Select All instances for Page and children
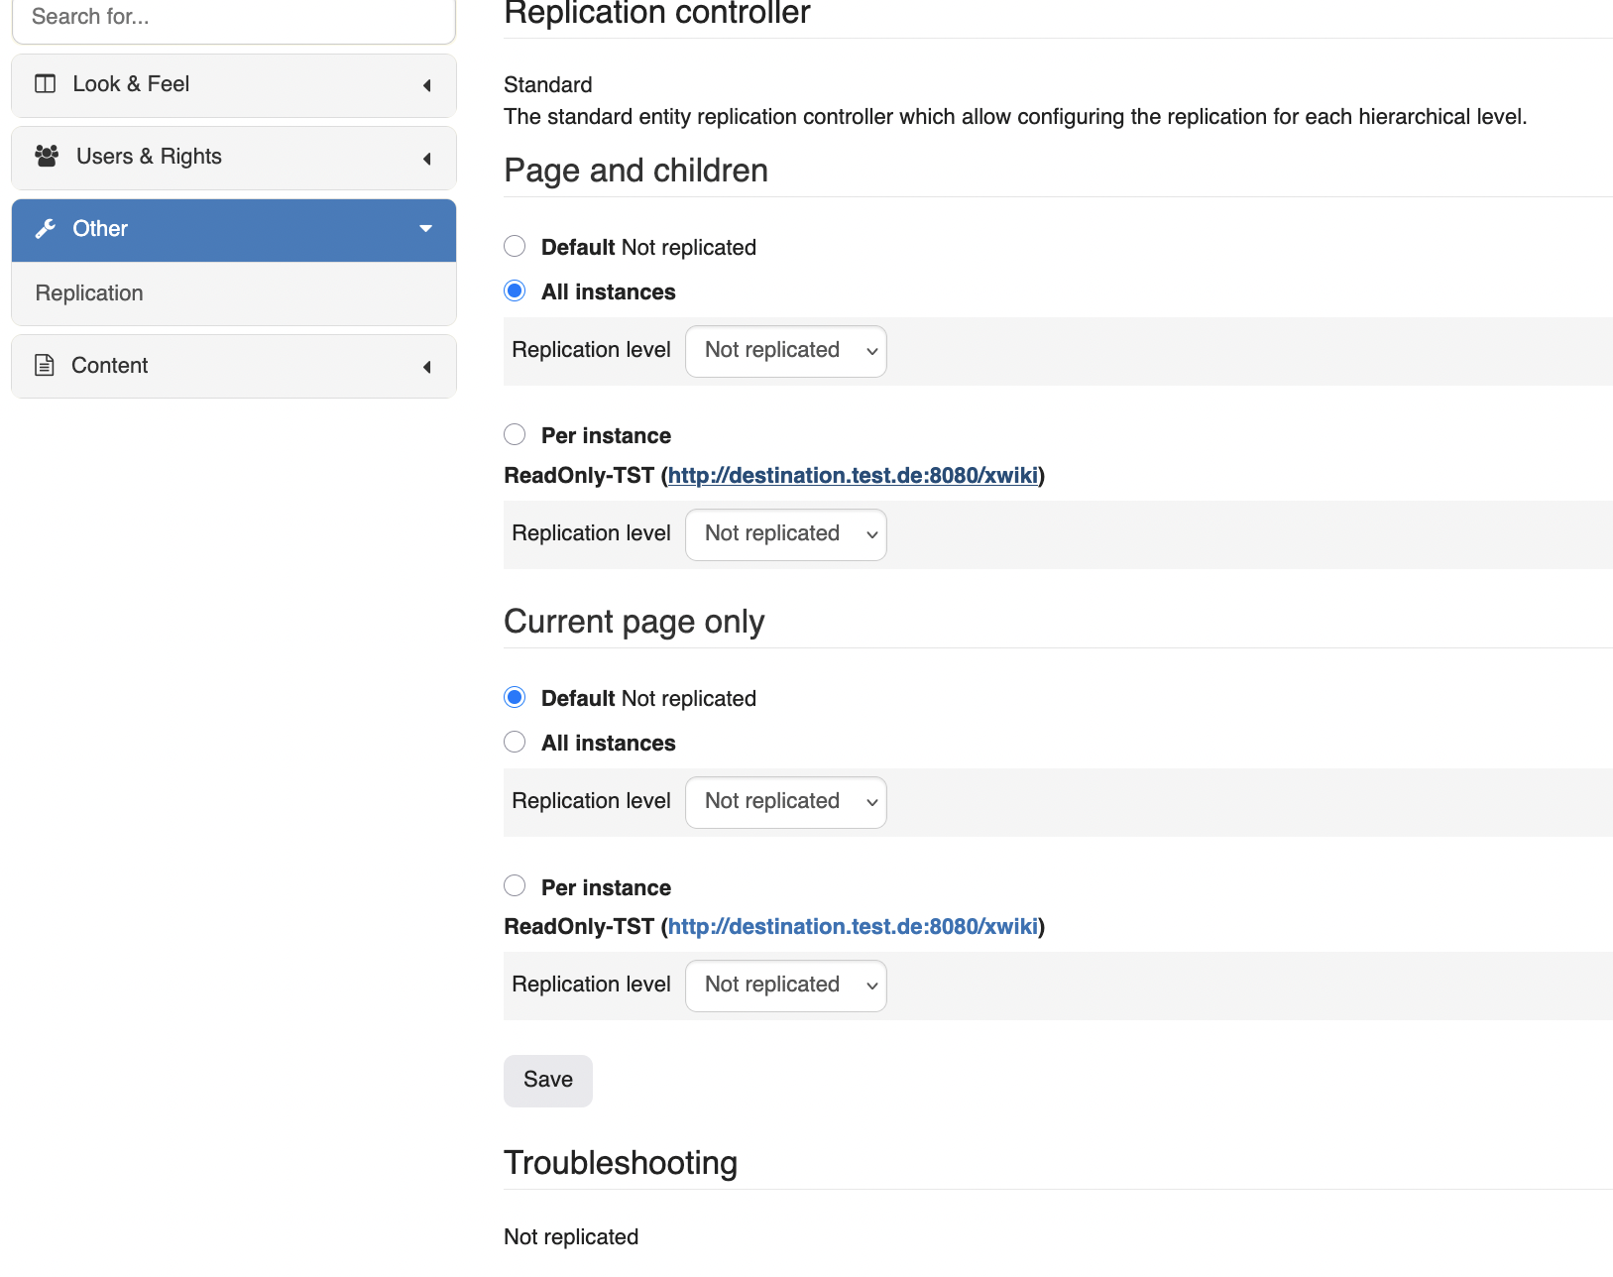1613x1277 pixels. tap(515, 290)
